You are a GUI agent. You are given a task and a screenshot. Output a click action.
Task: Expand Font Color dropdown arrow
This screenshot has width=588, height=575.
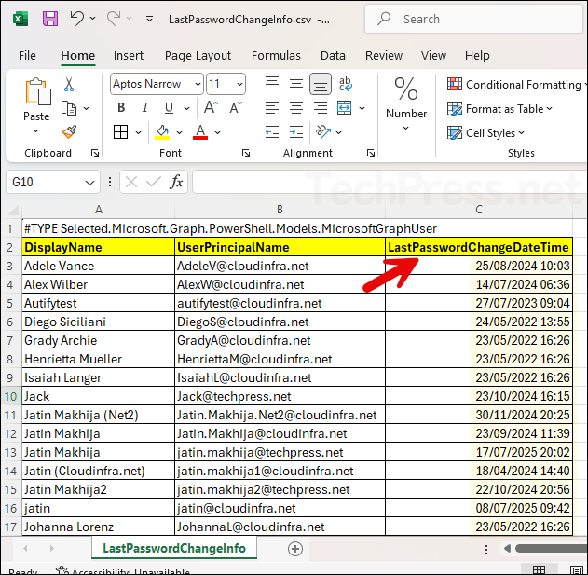tap(217, 132)
